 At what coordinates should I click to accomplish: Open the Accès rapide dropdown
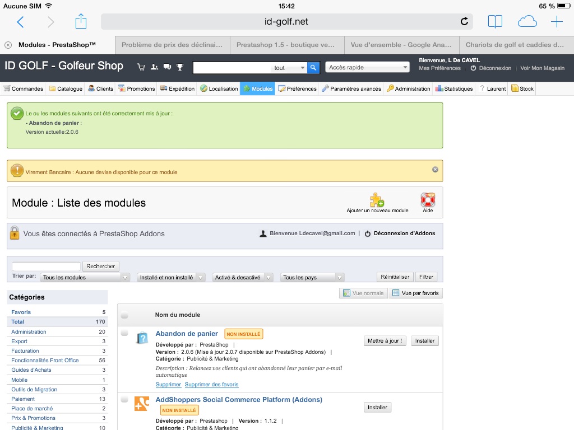point(367,67)
